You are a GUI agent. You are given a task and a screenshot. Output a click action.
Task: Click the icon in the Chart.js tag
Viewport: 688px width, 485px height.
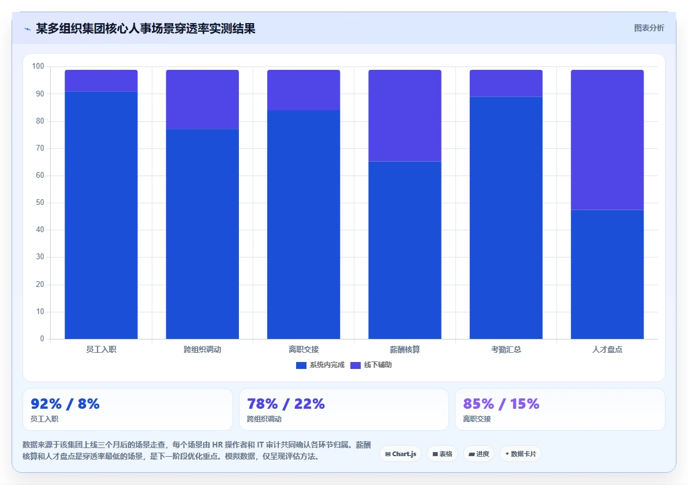tap(388, 454)
